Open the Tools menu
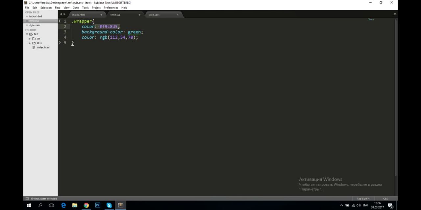This screenshot has height=210, width=421. coord(85,8)
